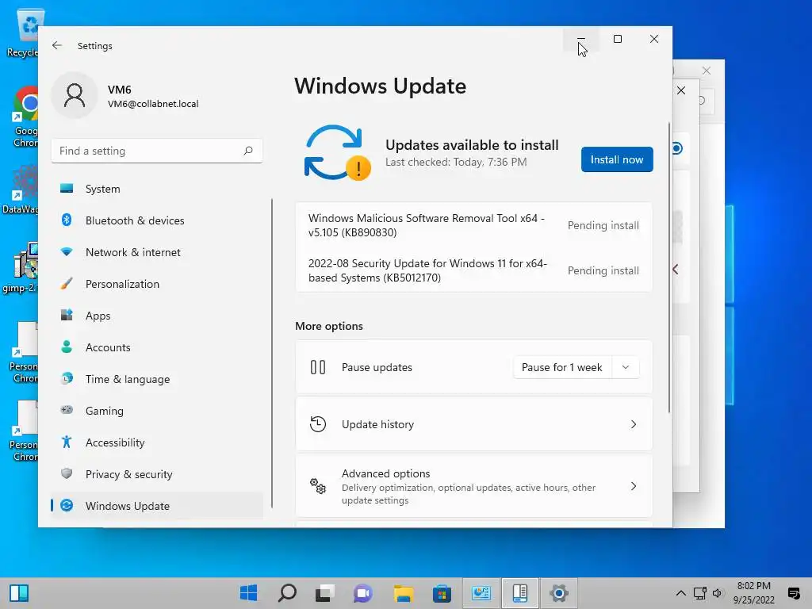
Task: Click the Privacy & security shield icon
Action: [67, 473]
